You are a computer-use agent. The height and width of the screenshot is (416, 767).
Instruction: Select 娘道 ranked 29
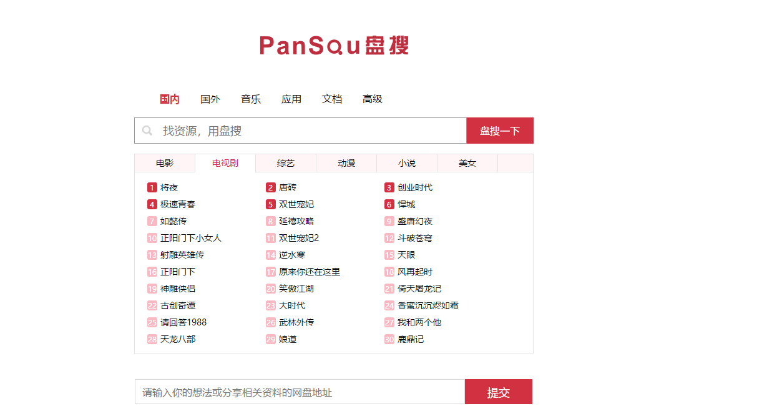(x=288, y=339)
